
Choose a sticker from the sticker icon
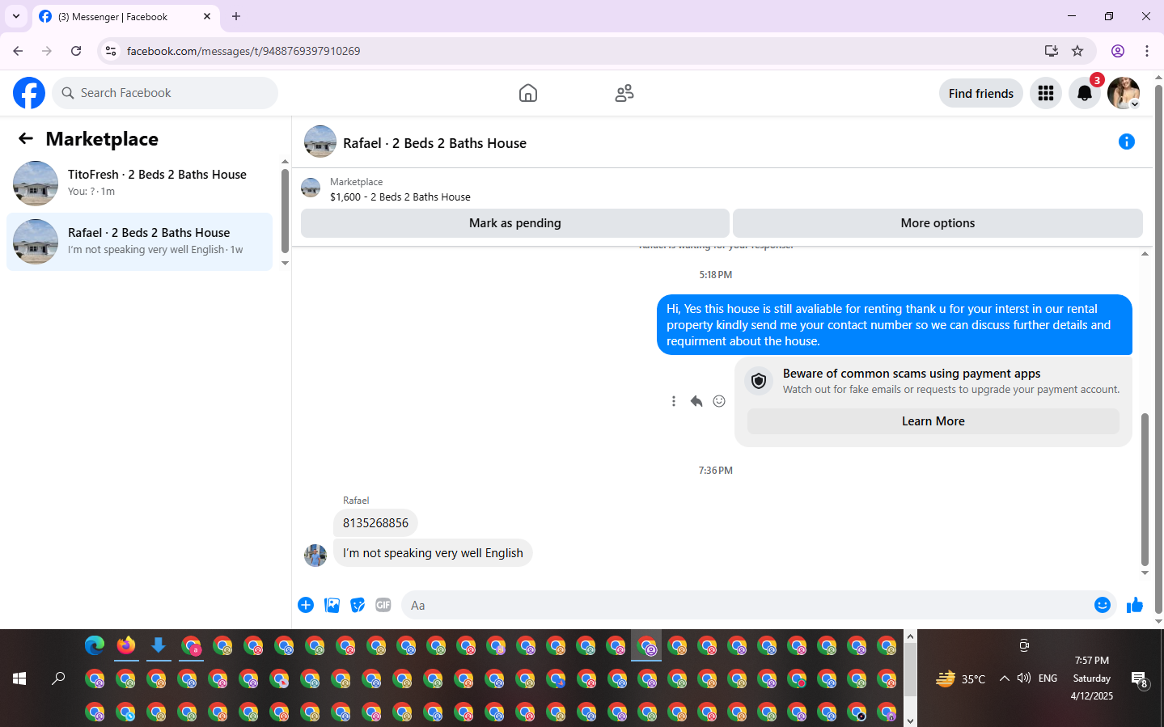click(x=358, y=605)
